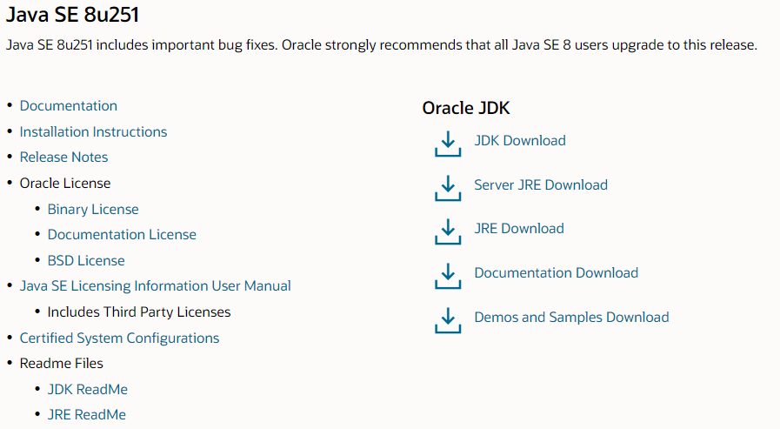Open the JDK Download link
This screenshot has width=780, height=429.
pos(520,141)
